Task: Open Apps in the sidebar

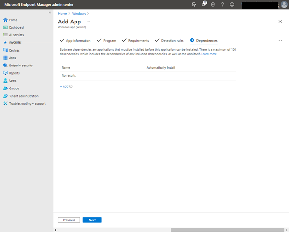Action: coord(10,58)
